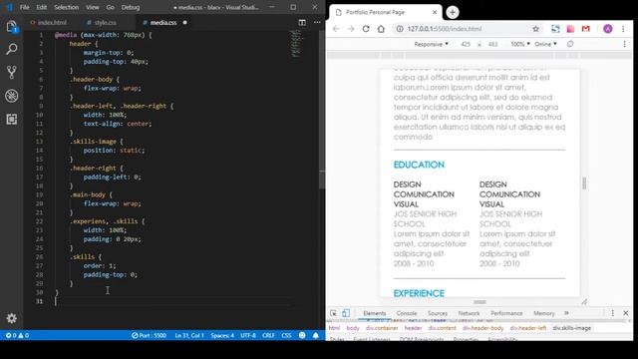Open Go menu in VS Code
Screen dimensions: 638x359
[111, 7]
